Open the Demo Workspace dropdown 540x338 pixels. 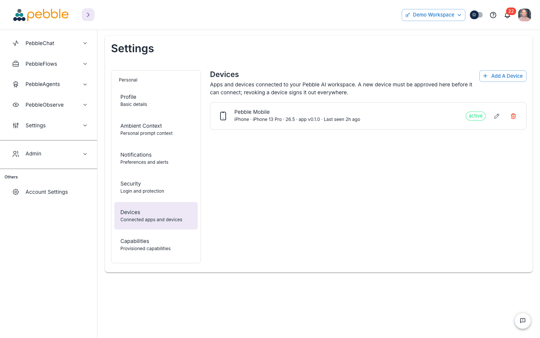pos(433,15)
